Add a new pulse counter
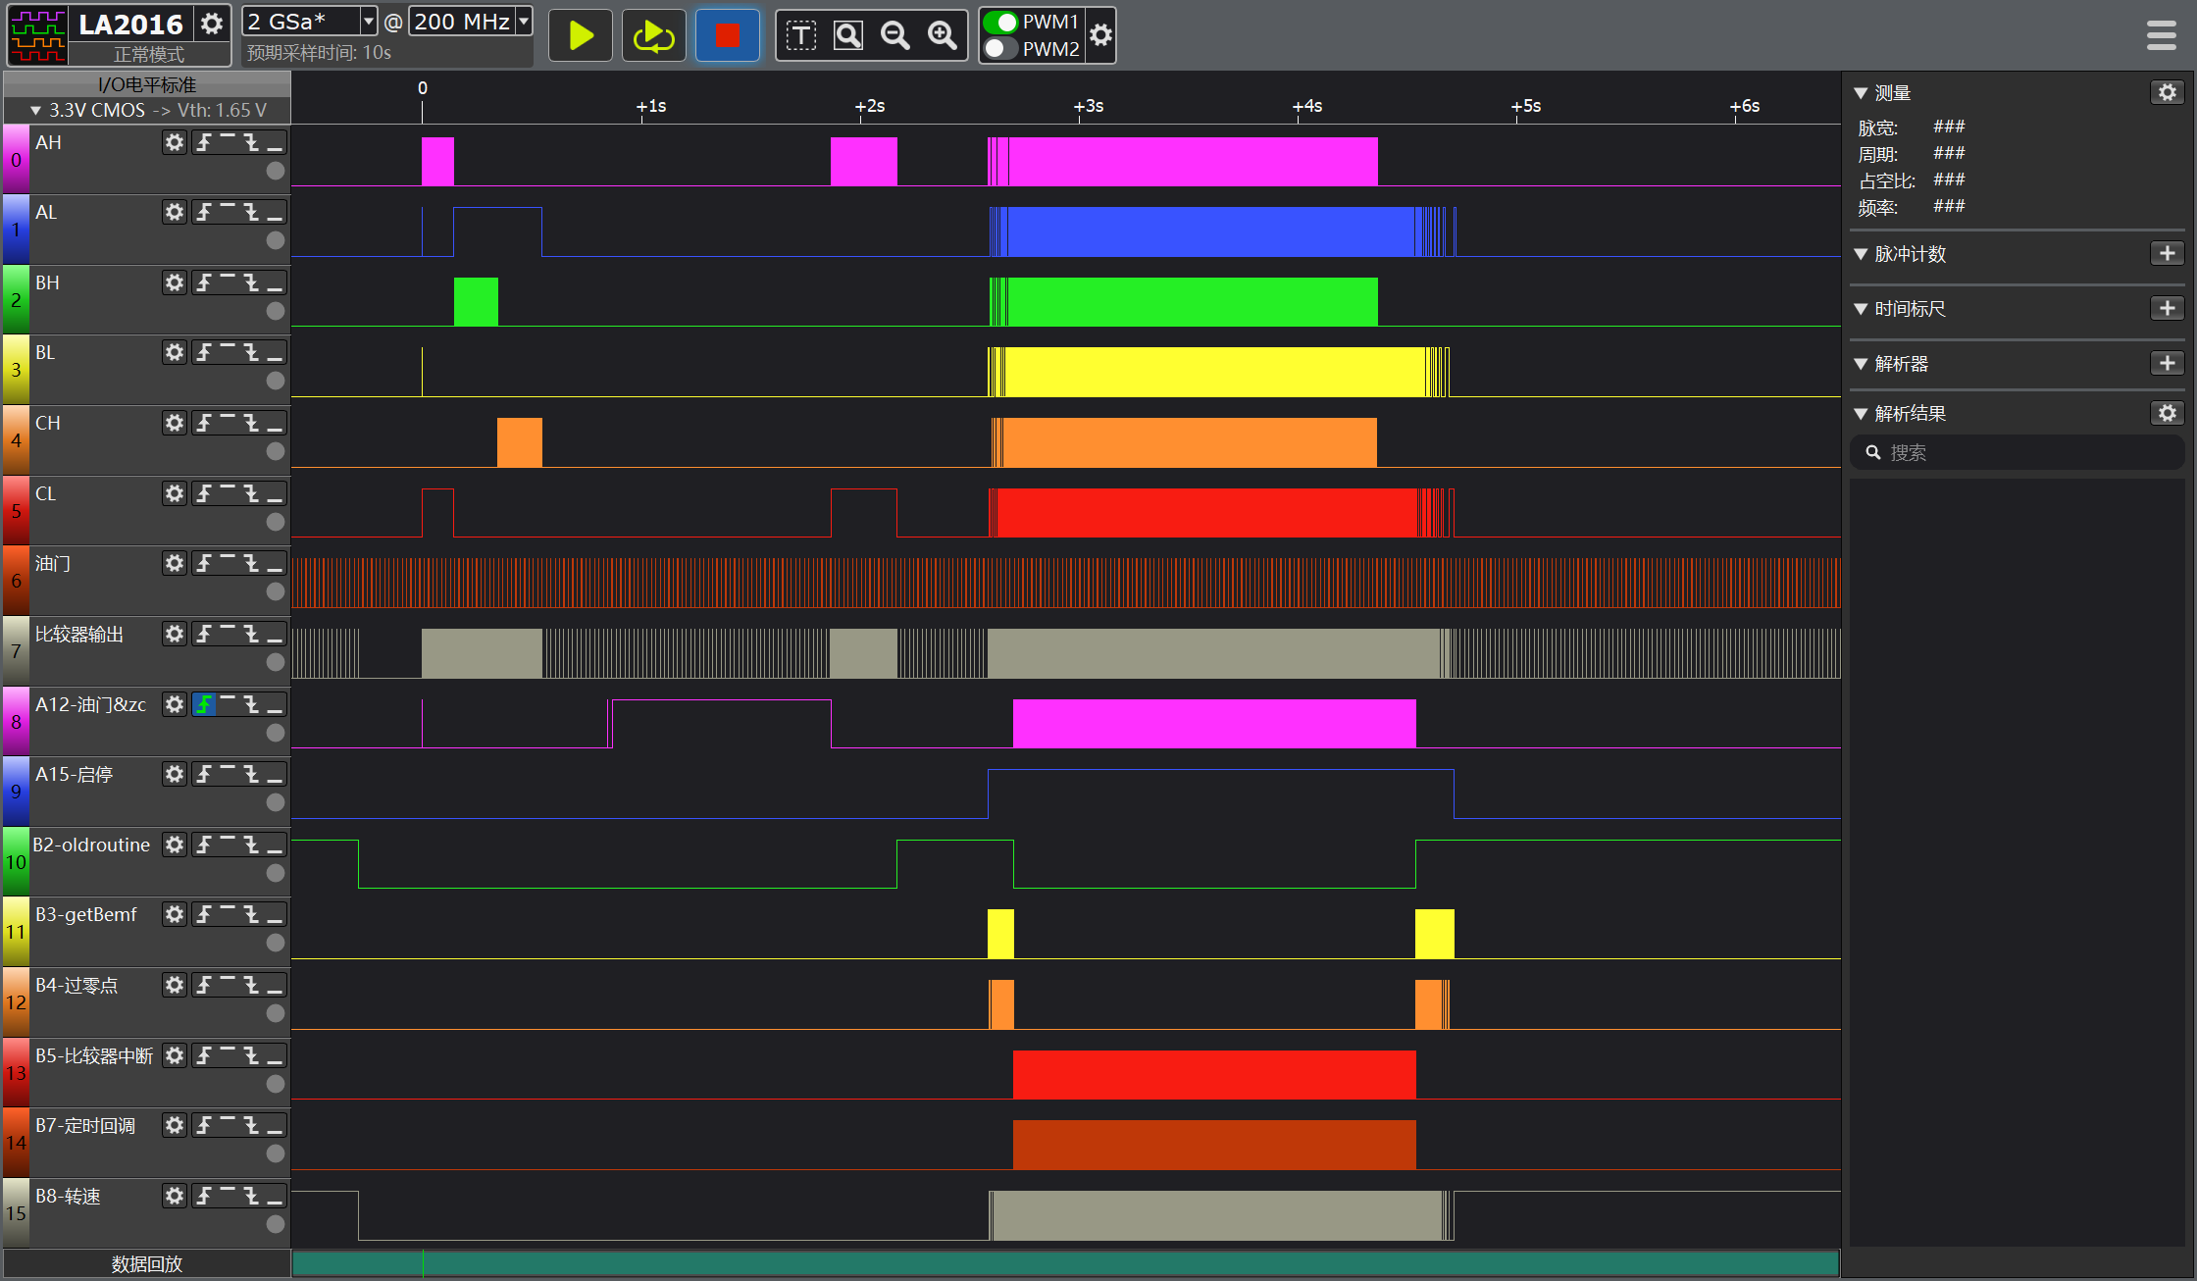2197x1281 pixels. (x=2167, y=254)
